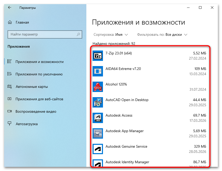Click the Автозагрузка icon
The height and width of the screenshot is (171, 222).
pos(10,124)
